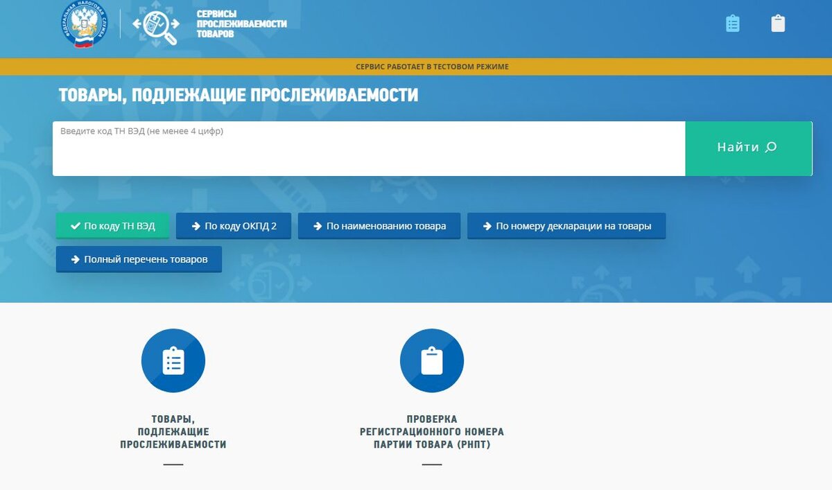Click the ТН ВЭД code input field
Image resolution: width=832 pixels, height=490 pixels.
tap(367, 147)
